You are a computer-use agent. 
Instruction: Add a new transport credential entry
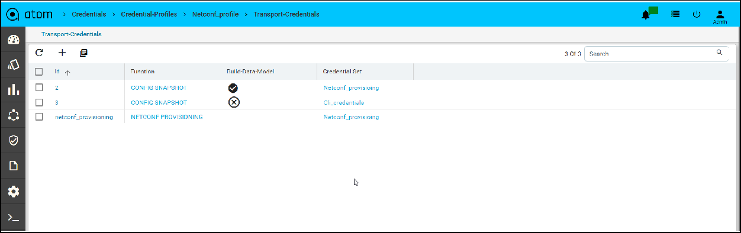(62, 53)
